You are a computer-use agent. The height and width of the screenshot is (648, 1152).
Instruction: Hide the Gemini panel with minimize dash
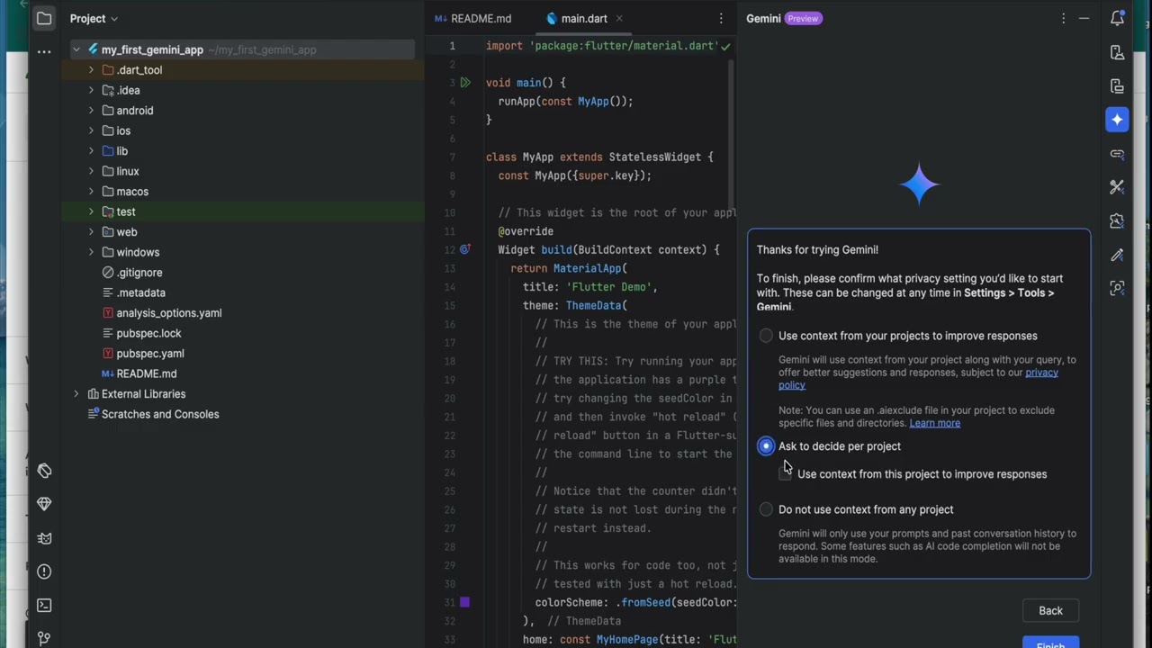click(x=1084, y=18)
